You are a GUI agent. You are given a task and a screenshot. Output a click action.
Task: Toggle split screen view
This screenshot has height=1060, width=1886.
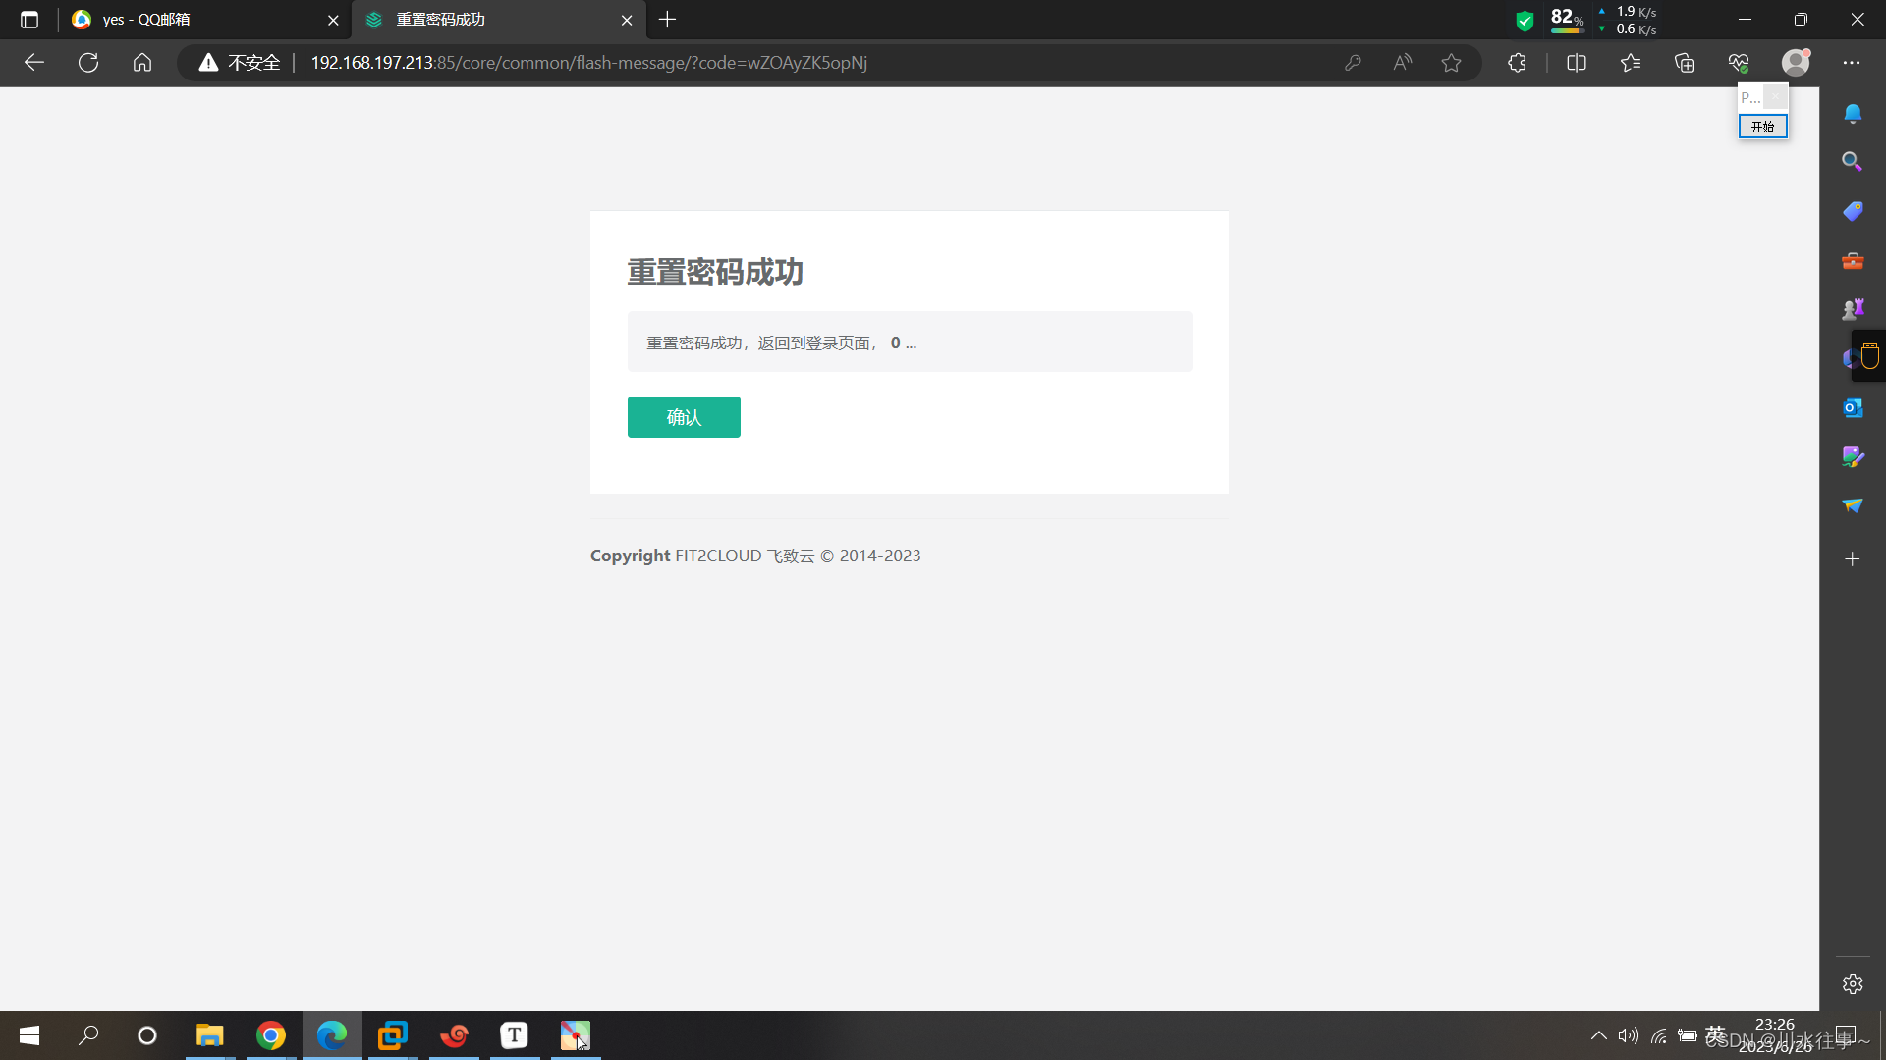click(1577, 63)
